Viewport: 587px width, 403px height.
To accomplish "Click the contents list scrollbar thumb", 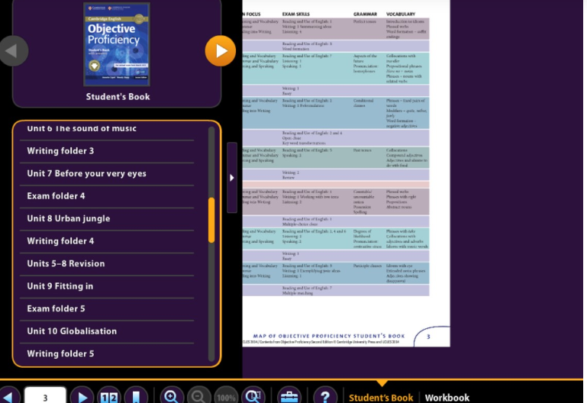I will click(211, 220).
